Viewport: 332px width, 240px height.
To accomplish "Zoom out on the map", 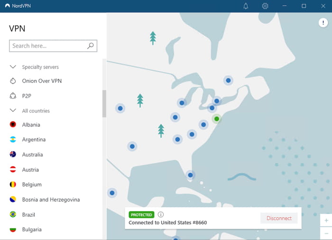I will 326,233.
